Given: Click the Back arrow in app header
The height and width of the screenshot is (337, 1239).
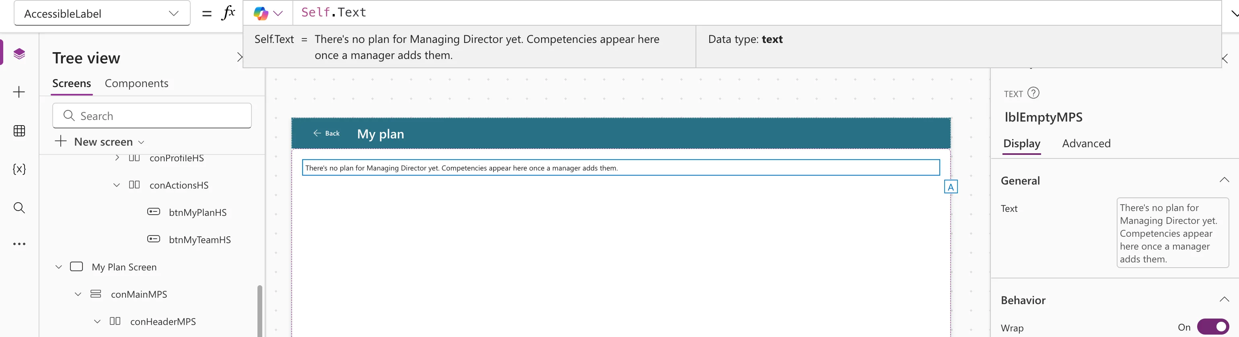Looking at the screenshot, I should [x=317, y=133].
